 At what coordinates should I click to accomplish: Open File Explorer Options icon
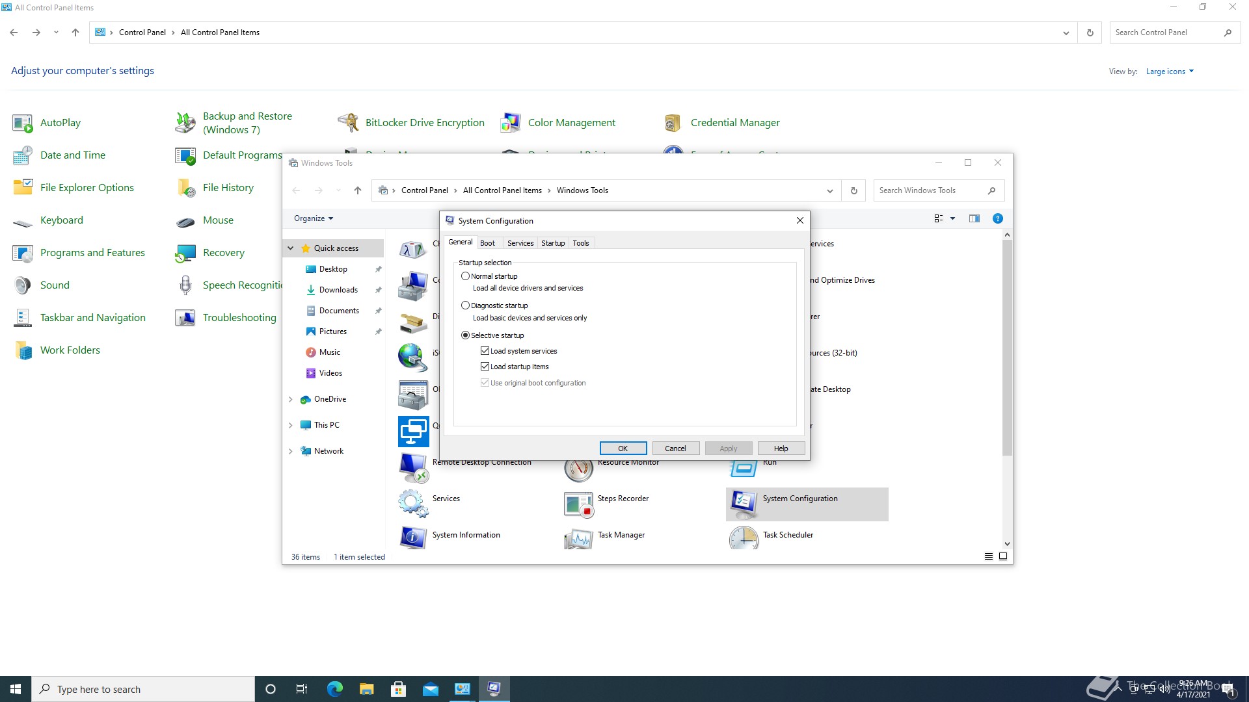click(x=23, y=188)
